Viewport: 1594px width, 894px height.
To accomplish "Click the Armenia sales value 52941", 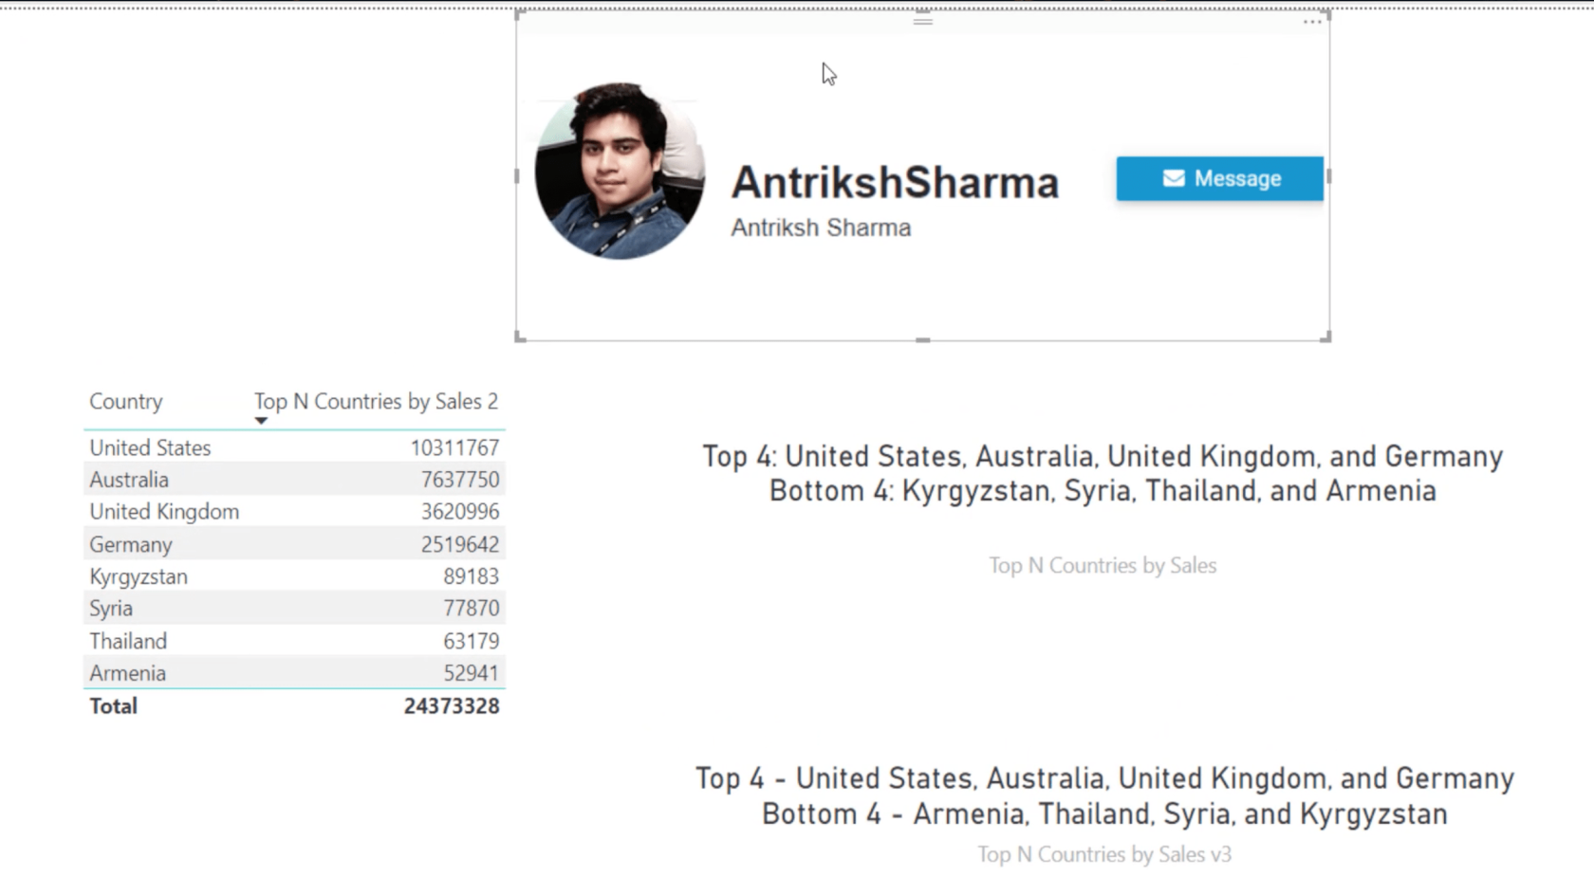I will 471,673.
